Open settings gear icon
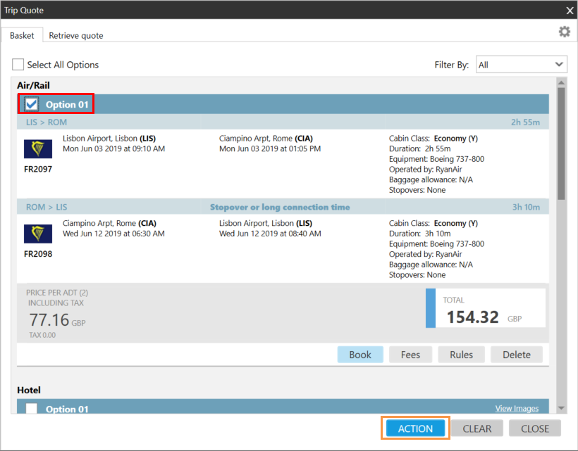 pyautogui.click(x=564, y=32)
